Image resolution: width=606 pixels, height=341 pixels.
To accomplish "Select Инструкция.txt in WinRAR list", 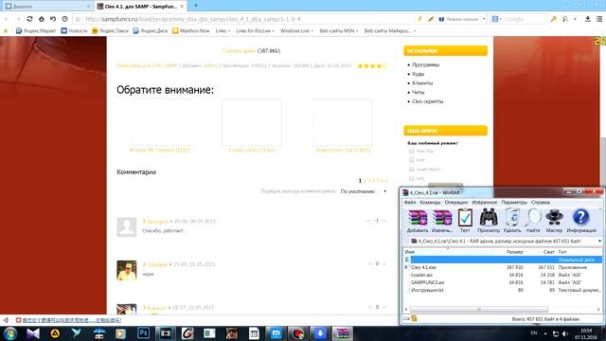I will coord(427,290).
